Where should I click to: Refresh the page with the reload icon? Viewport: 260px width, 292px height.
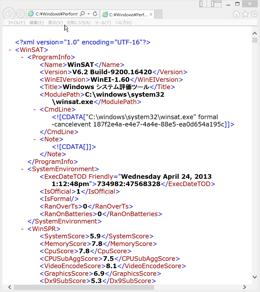tap(95, 14)
